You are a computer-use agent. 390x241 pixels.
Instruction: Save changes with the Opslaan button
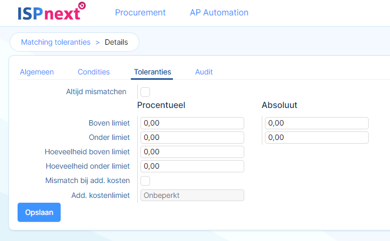coord(39,212)
